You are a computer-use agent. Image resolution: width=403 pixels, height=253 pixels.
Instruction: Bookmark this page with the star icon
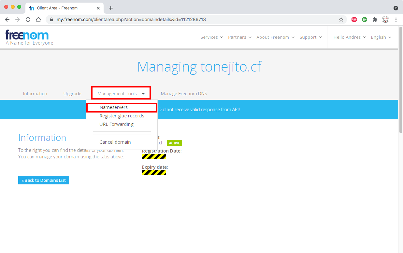[341, 20]
